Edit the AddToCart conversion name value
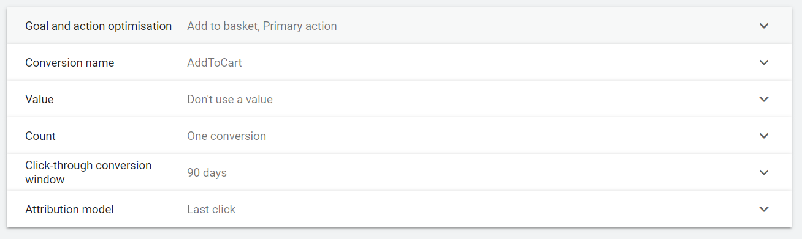 215,63
